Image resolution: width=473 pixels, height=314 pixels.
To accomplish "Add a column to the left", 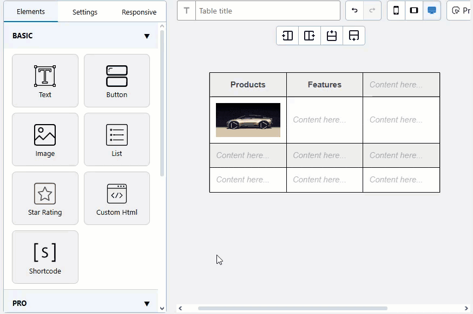I will click(x=287, y=36).
